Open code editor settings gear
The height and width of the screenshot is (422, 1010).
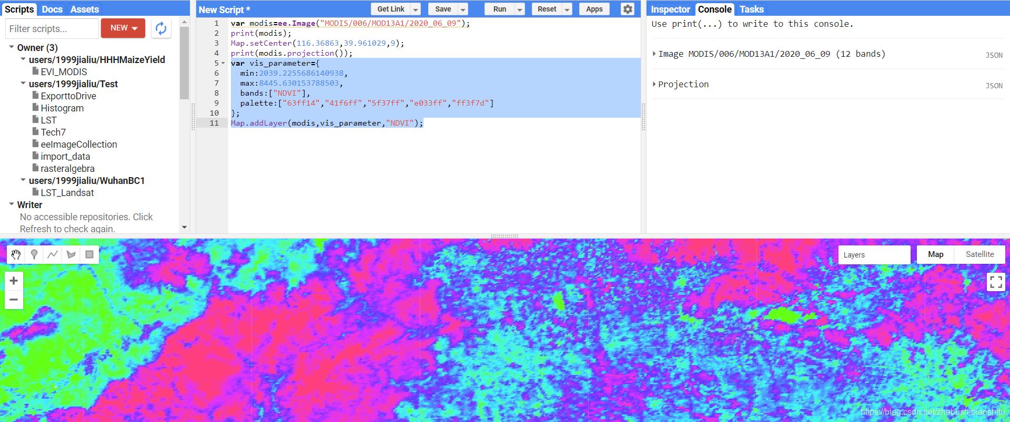click(628, 9)
